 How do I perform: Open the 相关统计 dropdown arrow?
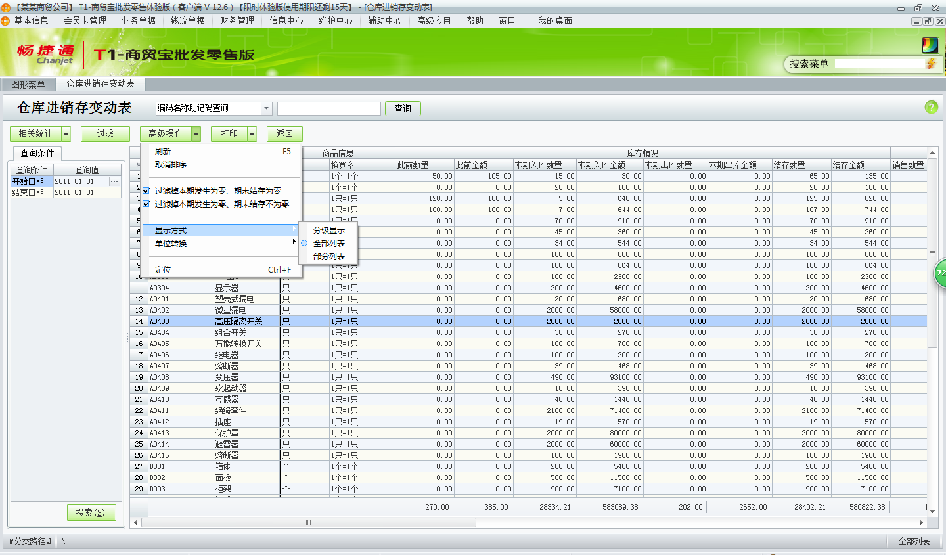[x=67, y=133]
